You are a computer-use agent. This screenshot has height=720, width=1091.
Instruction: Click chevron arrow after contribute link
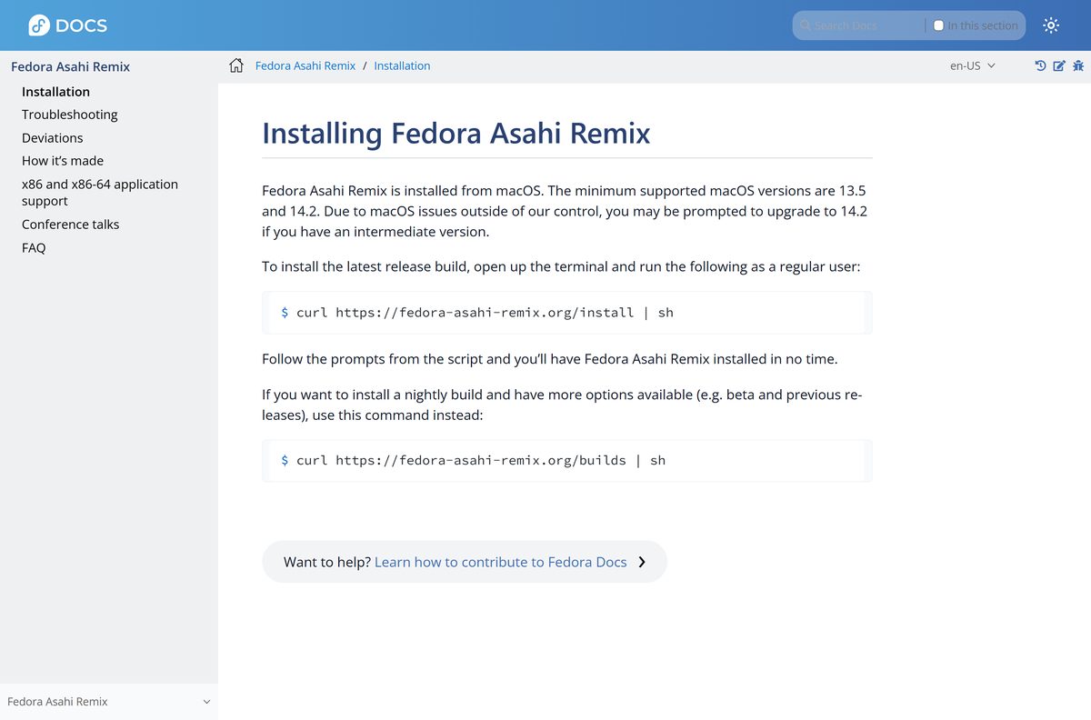[642, 562]
